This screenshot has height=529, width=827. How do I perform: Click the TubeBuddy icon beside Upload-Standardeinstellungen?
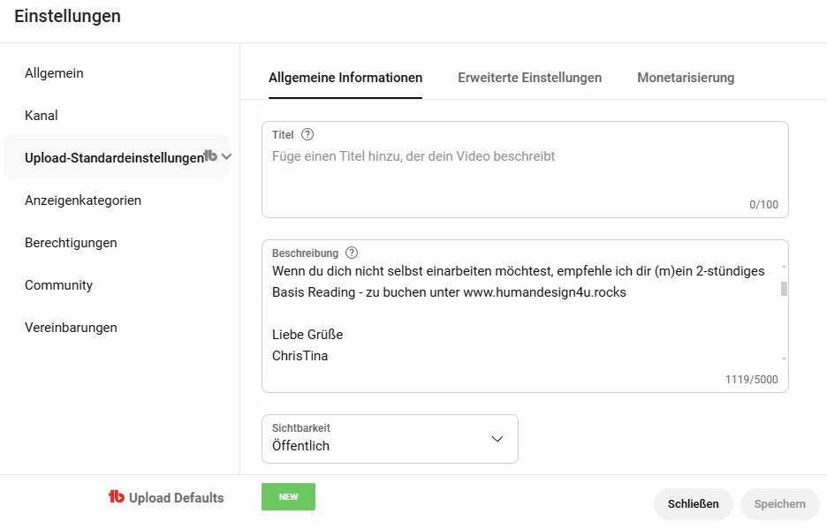tap(210, 156)
